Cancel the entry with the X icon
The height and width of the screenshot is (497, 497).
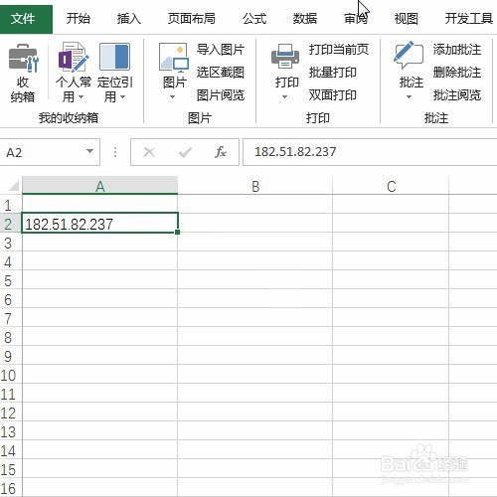click(x=149, y=152)
